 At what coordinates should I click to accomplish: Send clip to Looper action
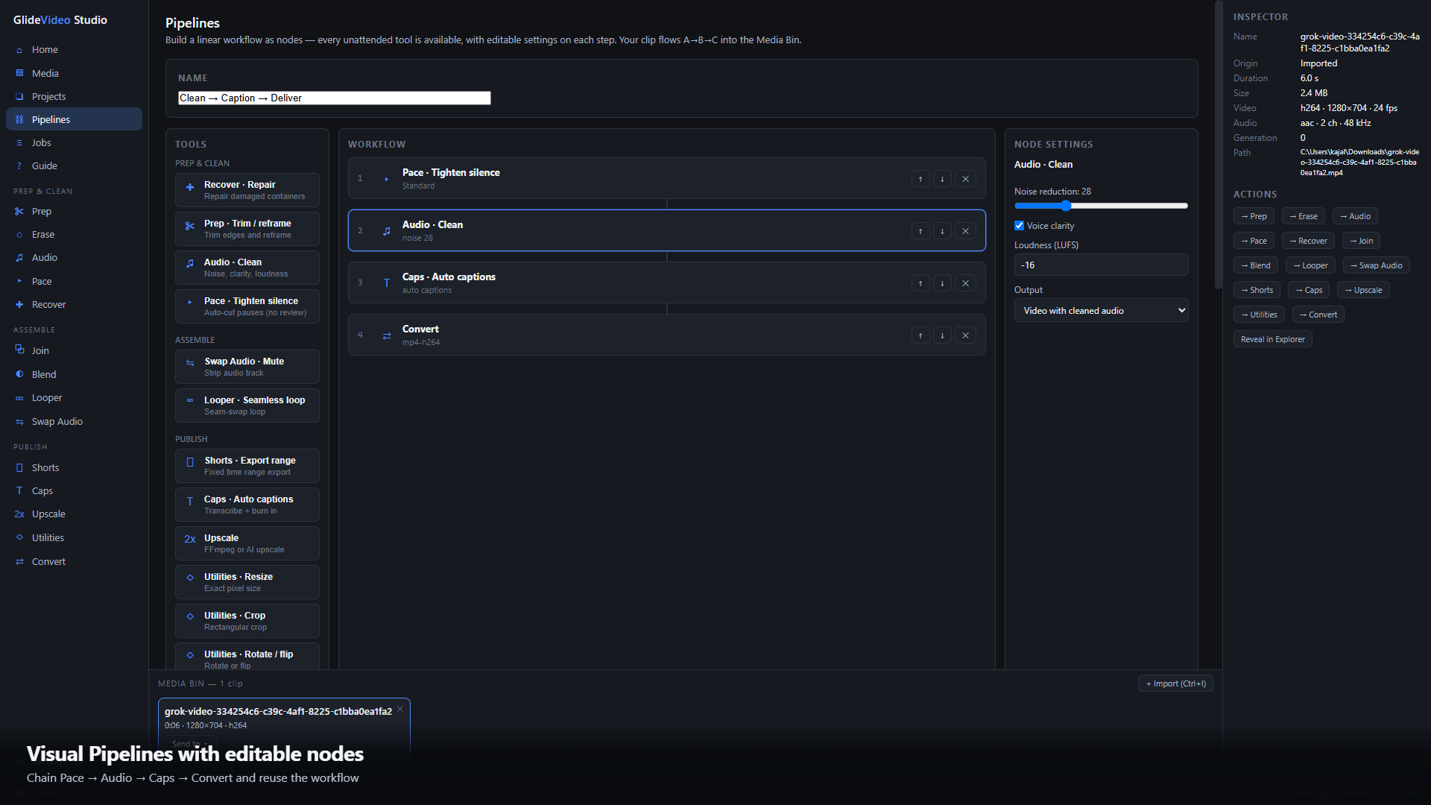click(x=1310, y=265)
